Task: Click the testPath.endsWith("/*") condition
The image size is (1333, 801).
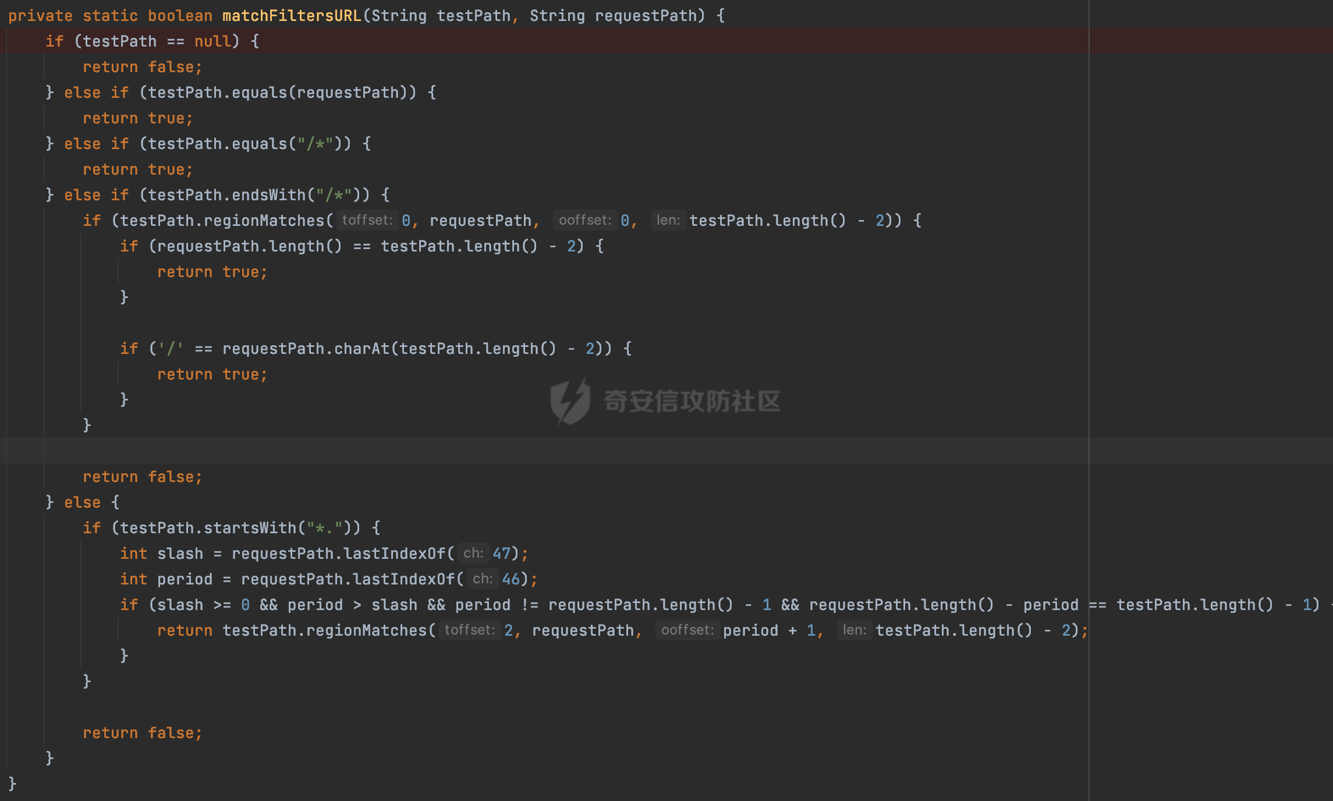Action: click(x=254, y=195)
